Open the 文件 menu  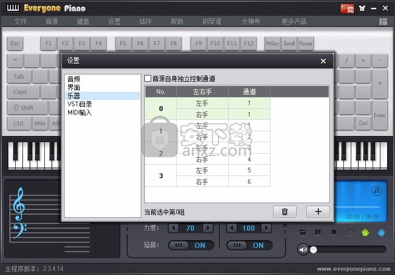pos(20,21)
